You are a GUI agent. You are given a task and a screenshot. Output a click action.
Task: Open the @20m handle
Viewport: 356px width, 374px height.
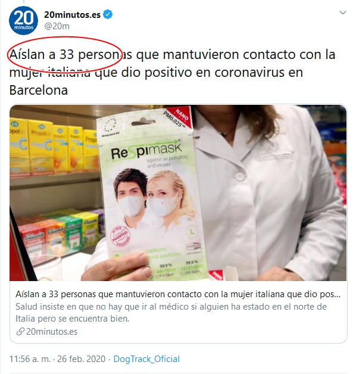click(x=57, y=26)
